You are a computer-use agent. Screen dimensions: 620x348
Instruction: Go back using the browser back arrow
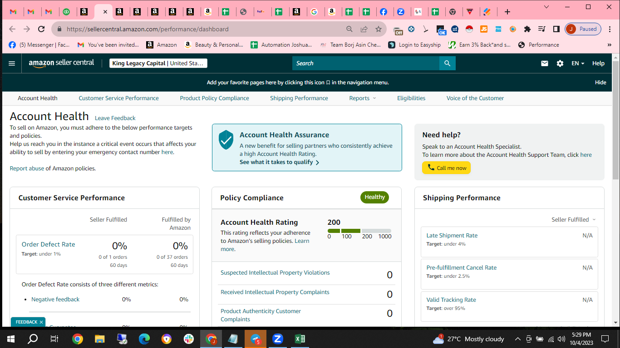tap(12, 29)
